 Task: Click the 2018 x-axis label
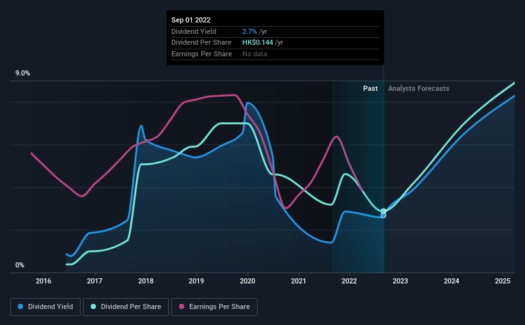(x=146, y=281)
